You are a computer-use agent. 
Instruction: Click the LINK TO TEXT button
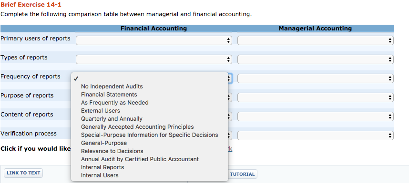[23, 173]
